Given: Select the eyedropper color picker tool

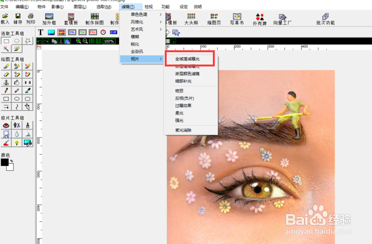Looking at the screenshot, I should pyautogui.click(x=28, y=91).
